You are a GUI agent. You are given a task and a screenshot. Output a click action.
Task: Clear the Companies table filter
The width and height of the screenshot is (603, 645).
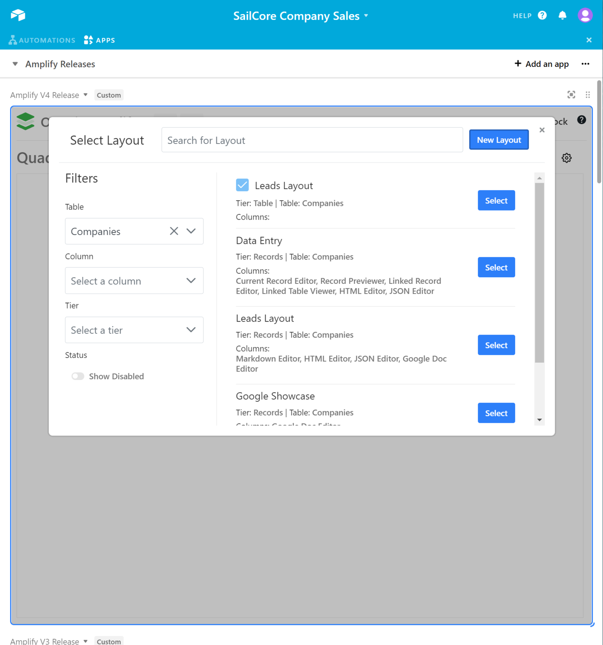pyautogui.click(x=174, y=231)
